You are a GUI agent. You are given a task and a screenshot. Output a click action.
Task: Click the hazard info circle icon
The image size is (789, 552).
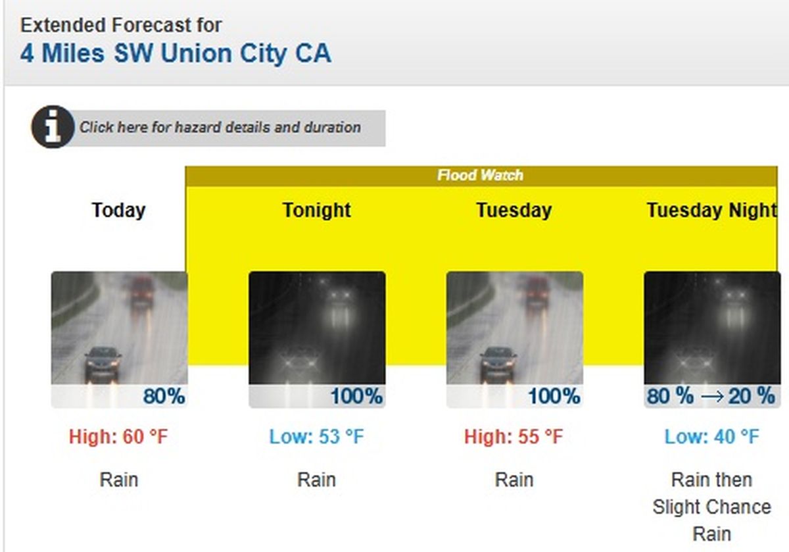point(52,127)
